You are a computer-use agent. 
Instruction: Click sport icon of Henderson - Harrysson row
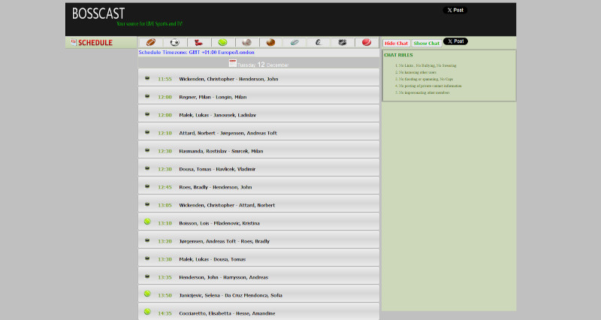[147, 276]
